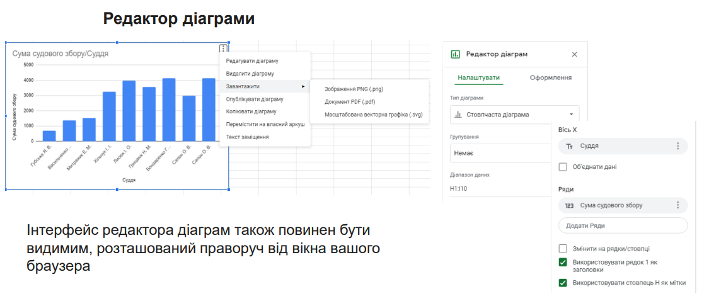Uncheck Використовувати стовпець H як мітки
The image size is (704, 296).
coord(563,283)
